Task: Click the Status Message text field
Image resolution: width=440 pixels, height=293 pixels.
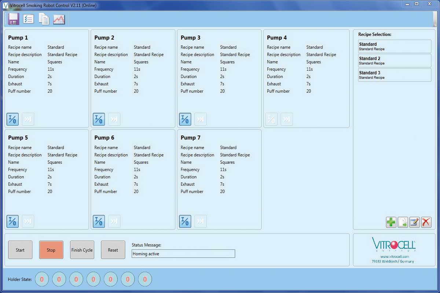Action: point(183,254)
